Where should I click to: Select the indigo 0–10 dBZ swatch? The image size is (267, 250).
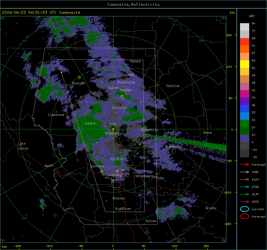click(x=244, y=139)
